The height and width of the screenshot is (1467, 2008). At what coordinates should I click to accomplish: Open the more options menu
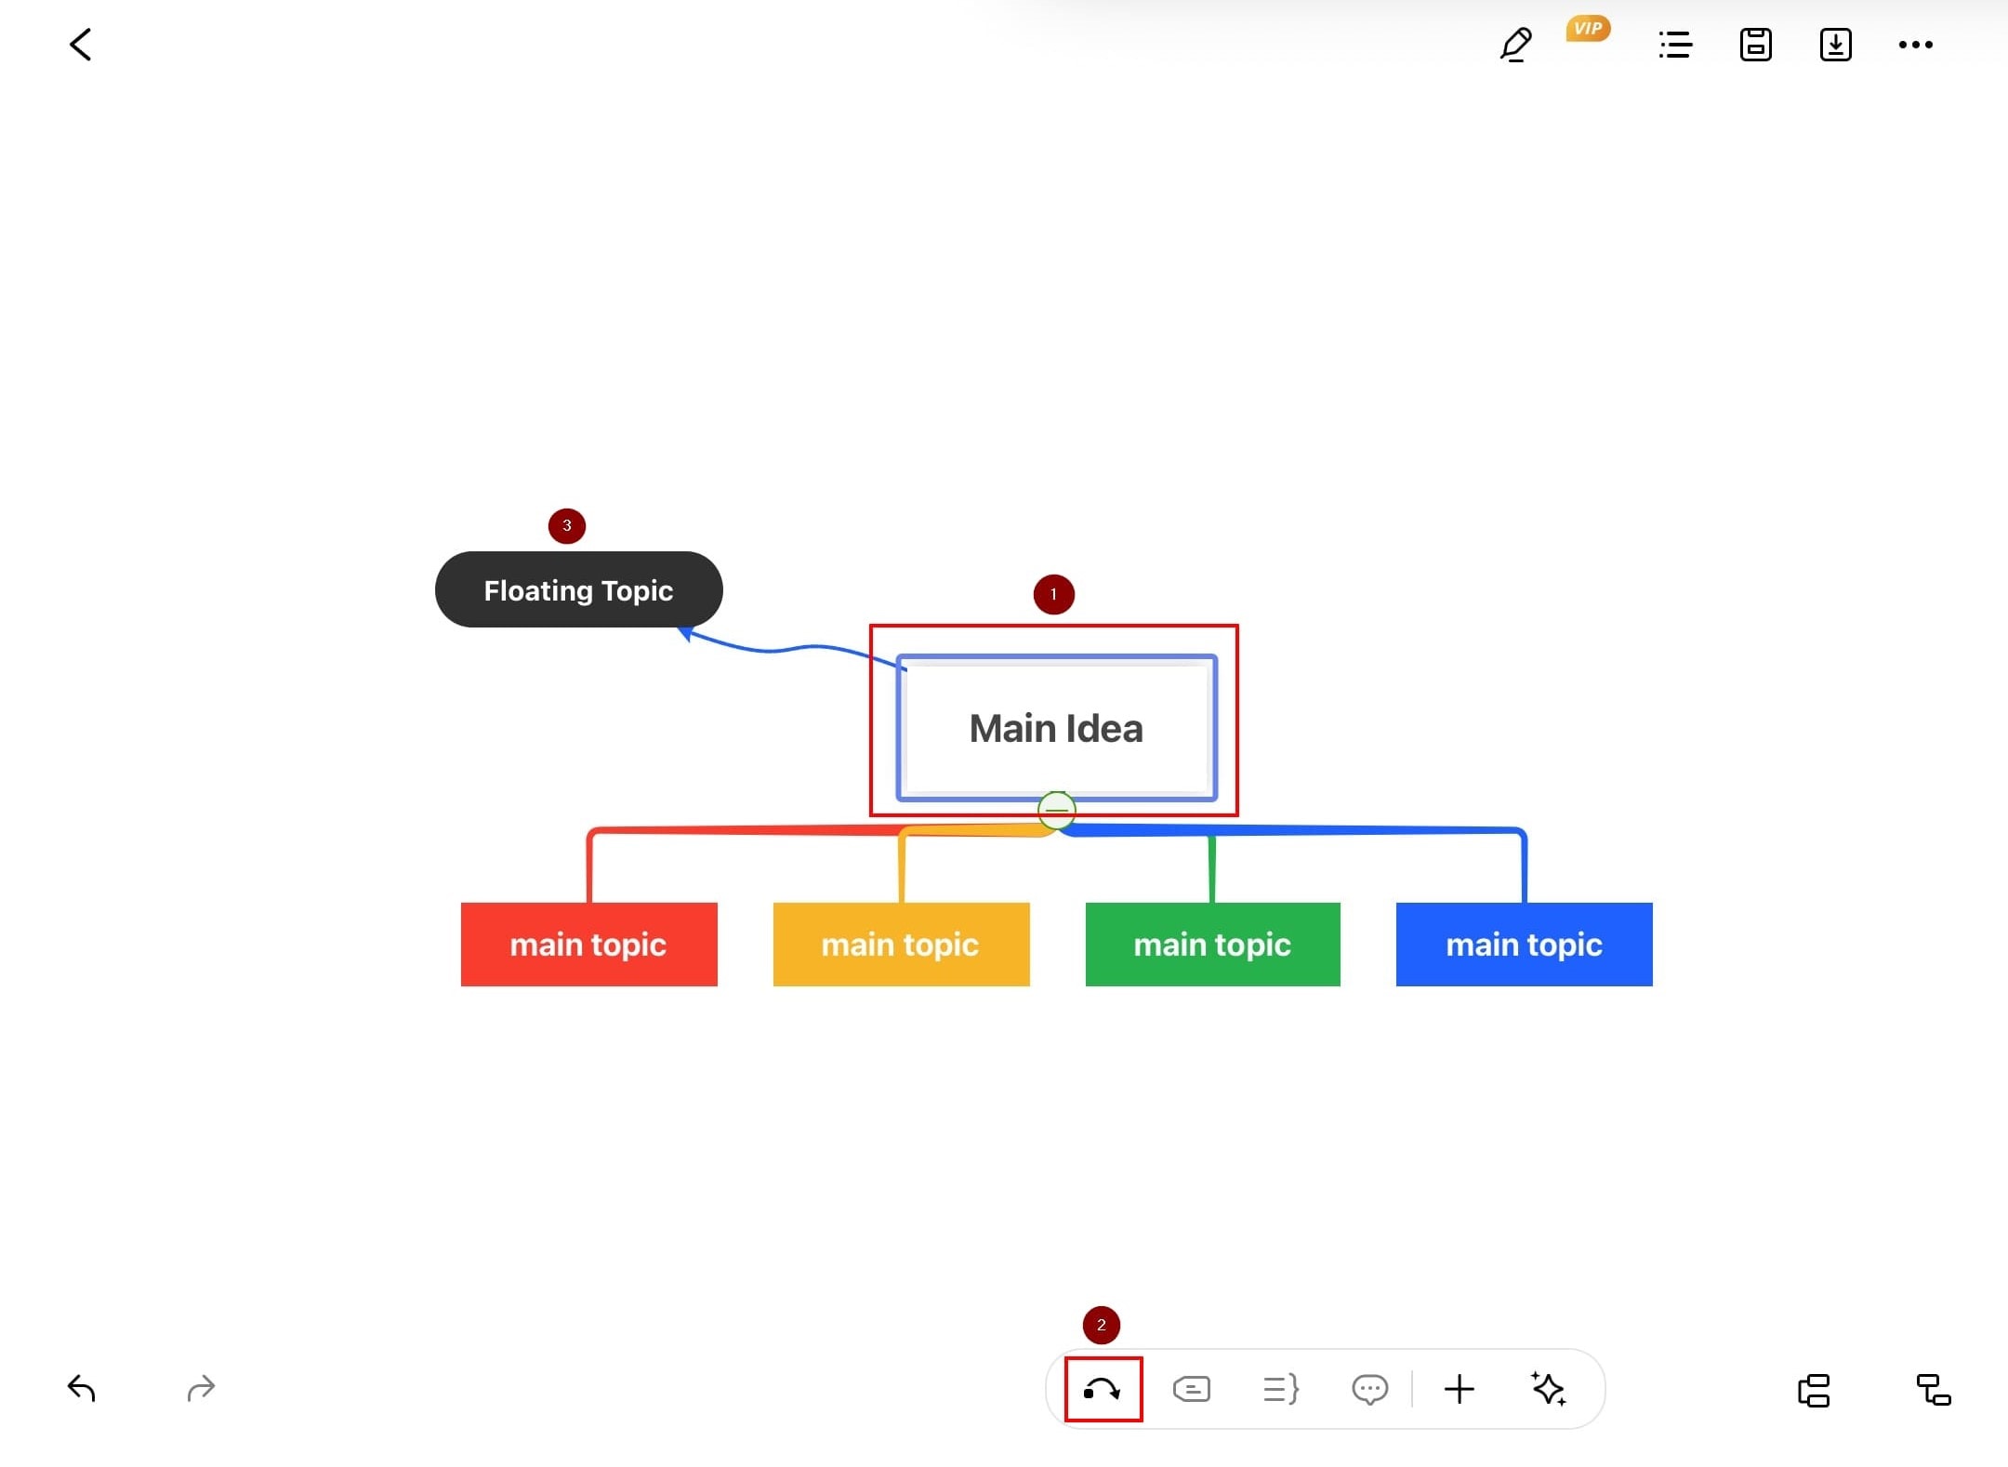[x=1915, y=45]
